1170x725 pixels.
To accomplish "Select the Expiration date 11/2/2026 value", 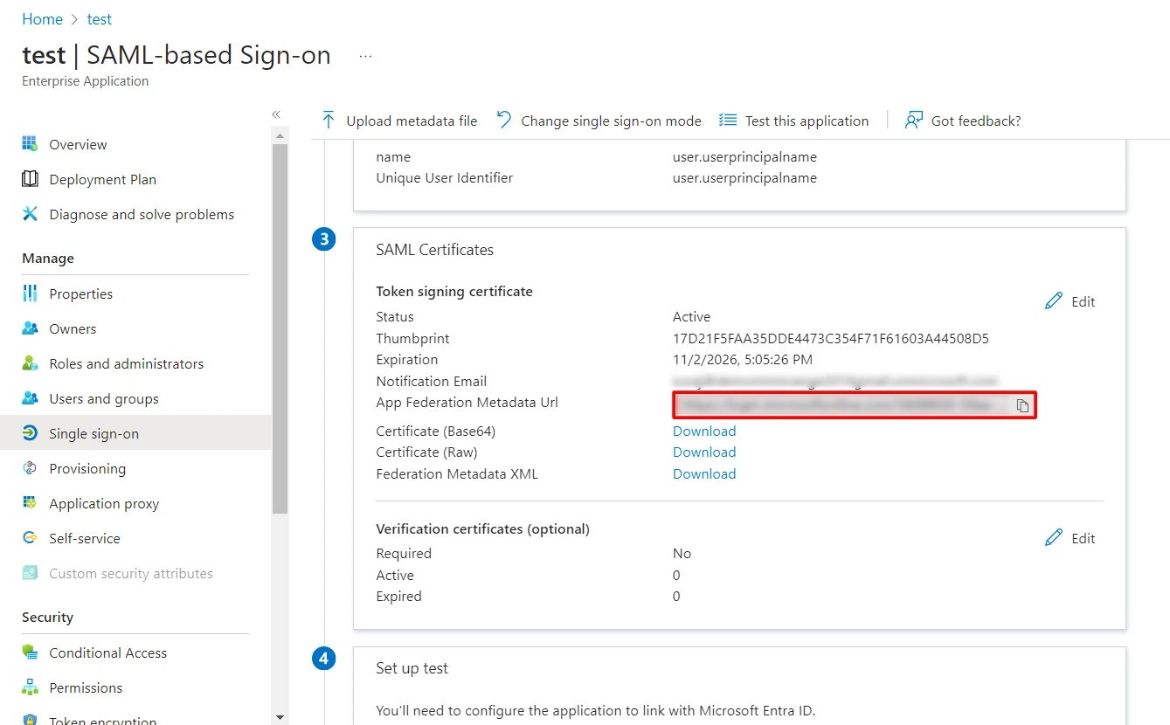I will point(743,359).
